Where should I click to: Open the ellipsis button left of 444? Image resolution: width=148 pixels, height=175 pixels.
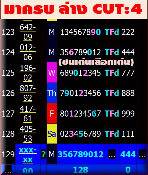(112, 154)
